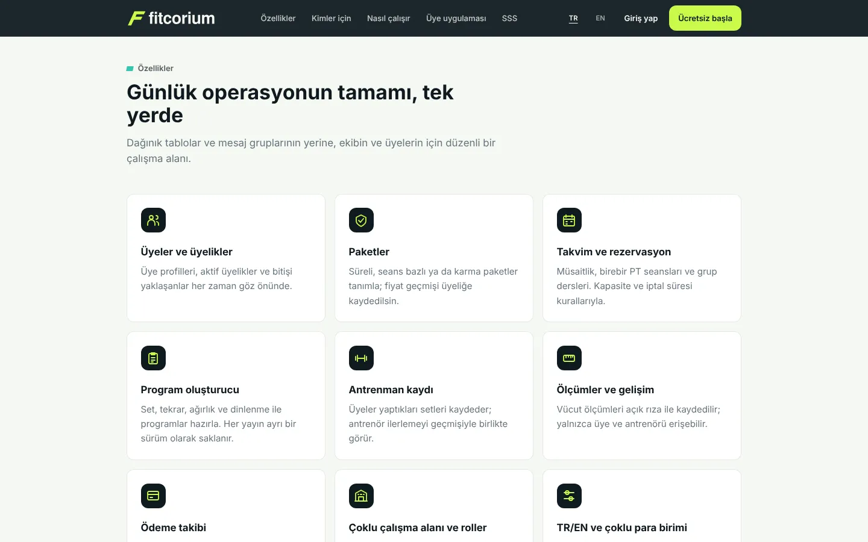
Task: Click the Paketler card title
Action: [x=369, y=252]
